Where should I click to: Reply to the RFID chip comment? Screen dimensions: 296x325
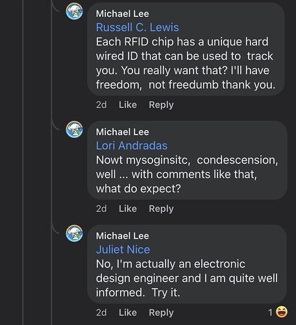point(161,105)
